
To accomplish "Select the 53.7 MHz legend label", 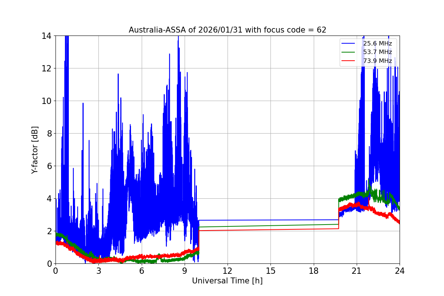I will tap(377, 52).
